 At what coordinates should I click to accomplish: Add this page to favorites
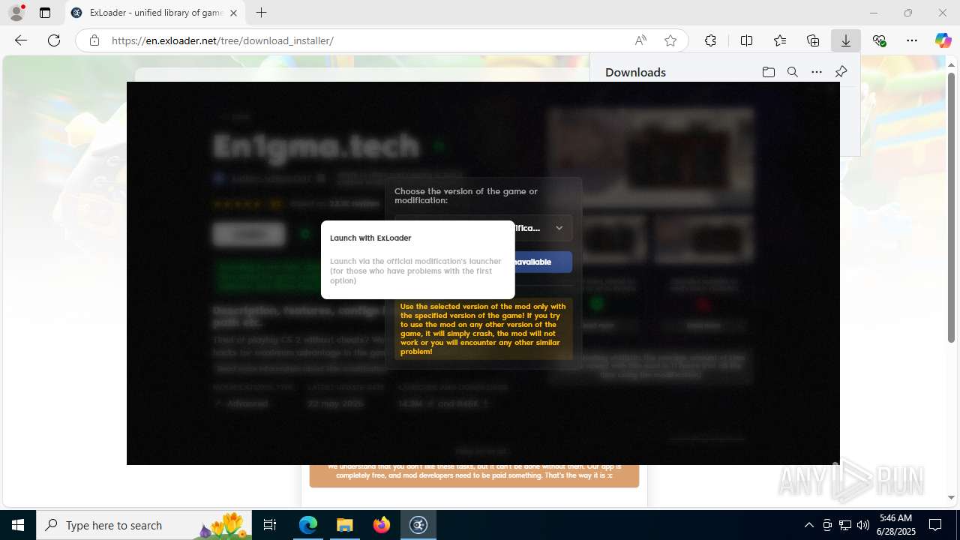coord(670,40)
